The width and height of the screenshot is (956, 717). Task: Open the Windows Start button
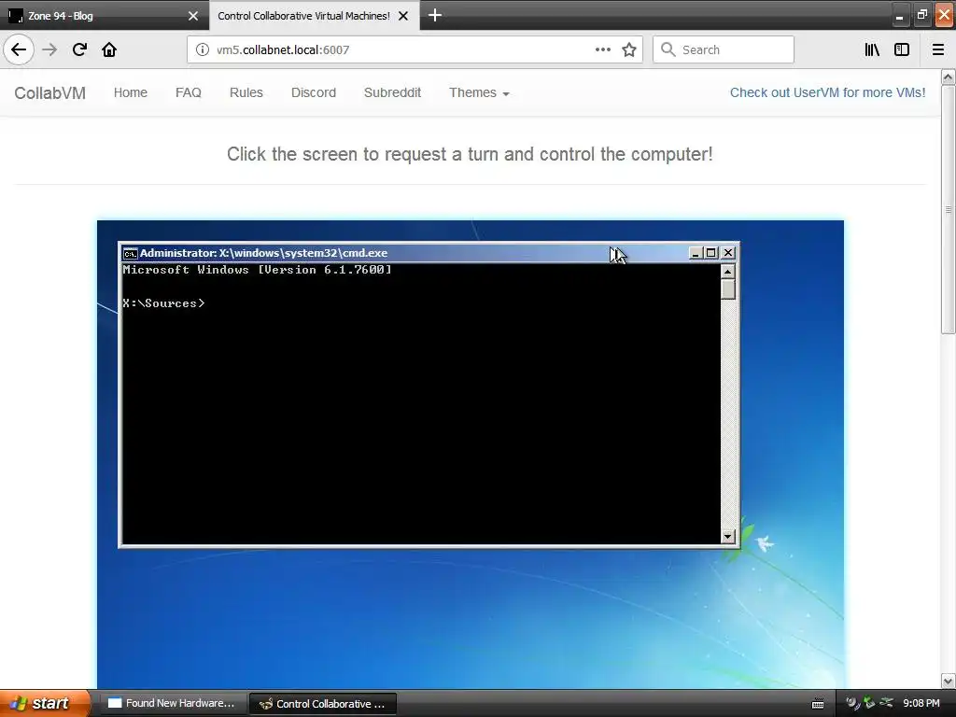[x=45, y=704]
